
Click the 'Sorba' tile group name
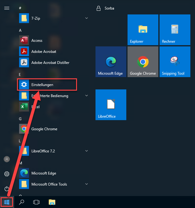[109, 8]
